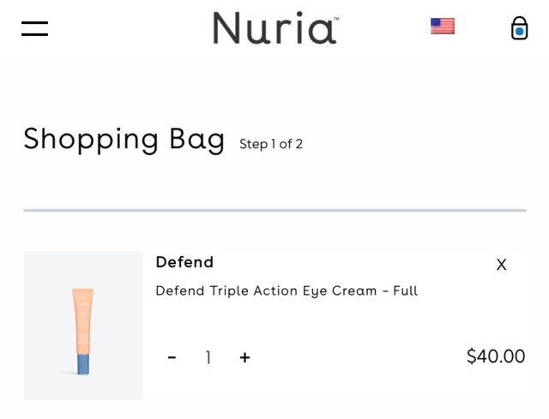Increase quantity with the plus button
Screen dimensions: 549x419
coord(244,357)
